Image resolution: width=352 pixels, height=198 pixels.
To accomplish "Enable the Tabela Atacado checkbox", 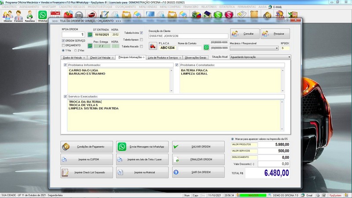I will (141, 47).
